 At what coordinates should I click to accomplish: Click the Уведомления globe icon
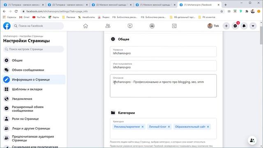(x=7, y=99)
